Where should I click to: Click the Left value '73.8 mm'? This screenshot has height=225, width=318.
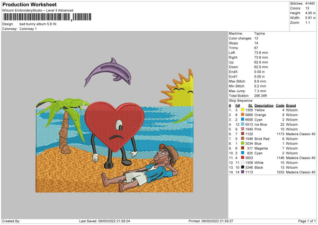(x=261, y=53)
